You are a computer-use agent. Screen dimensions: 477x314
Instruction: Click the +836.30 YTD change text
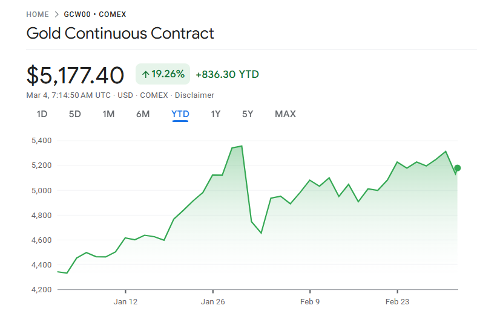click(227, 74)
